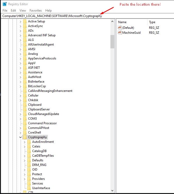
Task: Click the Cryptography folder icon
Action: (25, 137)
